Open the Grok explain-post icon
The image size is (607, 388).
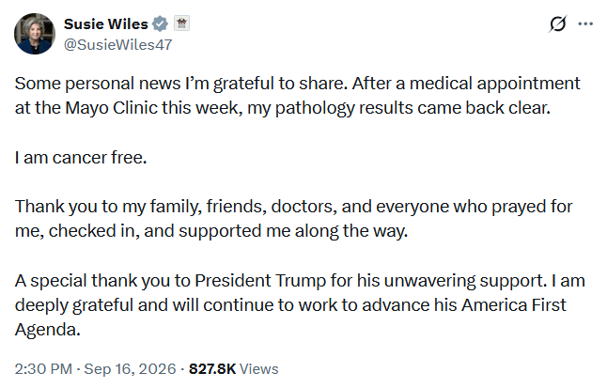[x=557, y=24]
